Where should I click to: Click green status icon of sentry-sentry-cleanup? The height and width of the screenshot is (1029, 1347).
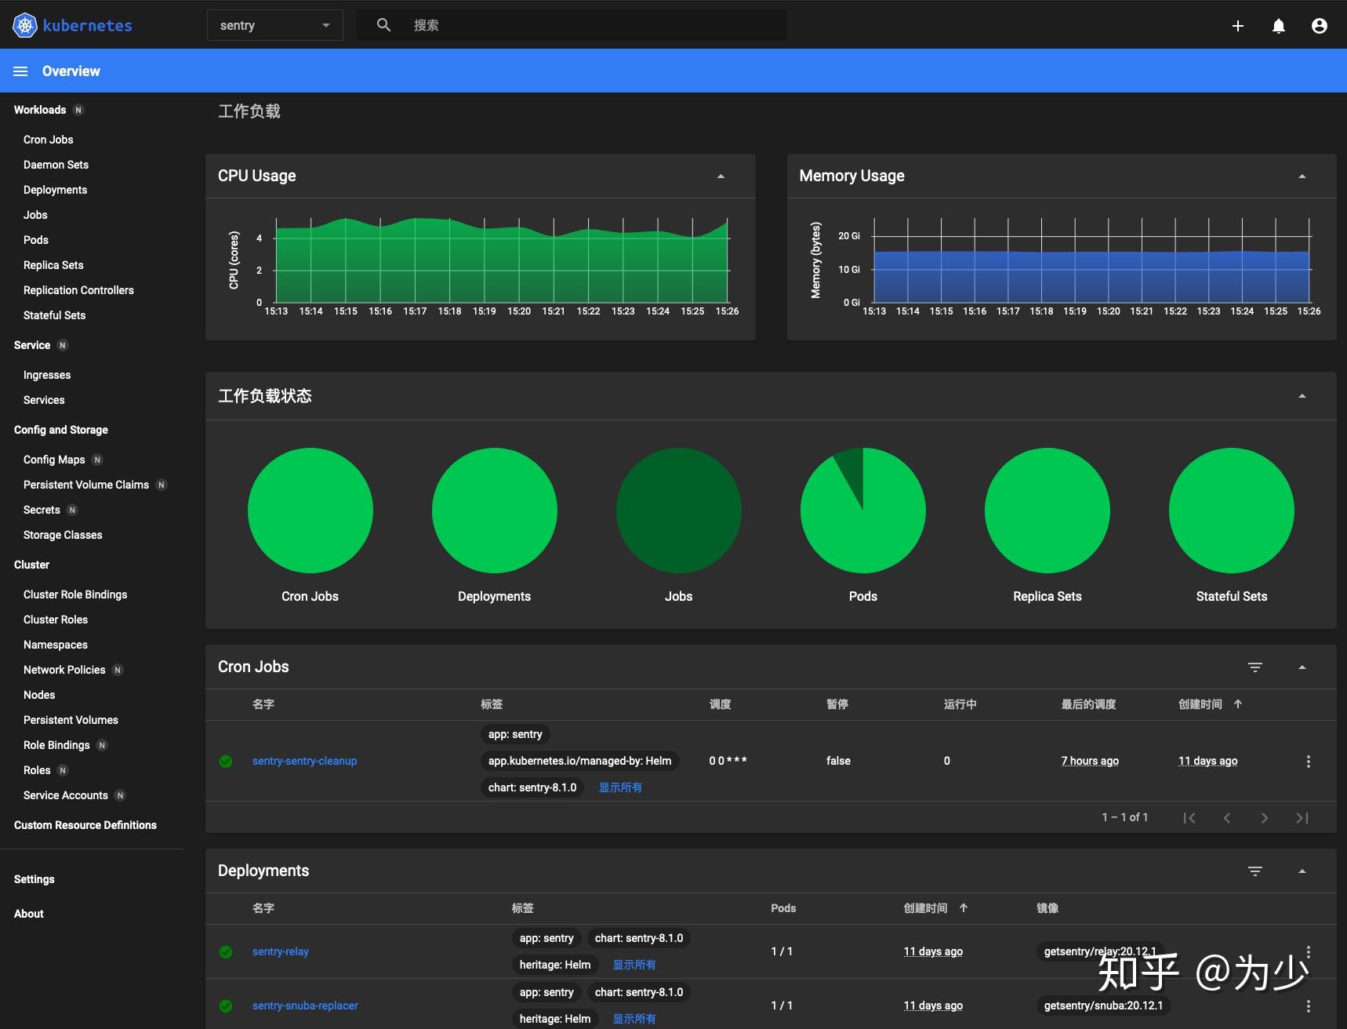226,762
